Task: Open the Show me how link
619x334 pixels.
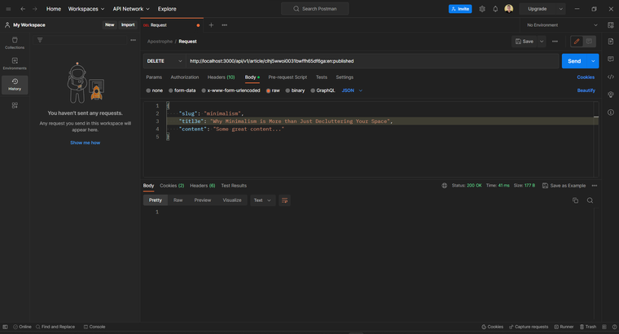Action: pyautogui.click(x=85, y=143)
